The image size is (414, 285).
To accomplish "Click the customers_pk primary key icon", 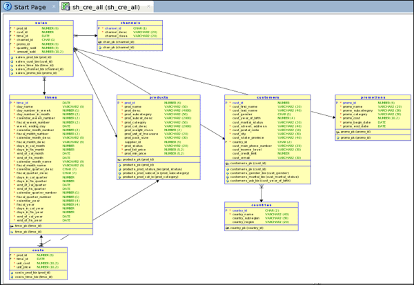I will pyautogui.click(x=228, y=163).
